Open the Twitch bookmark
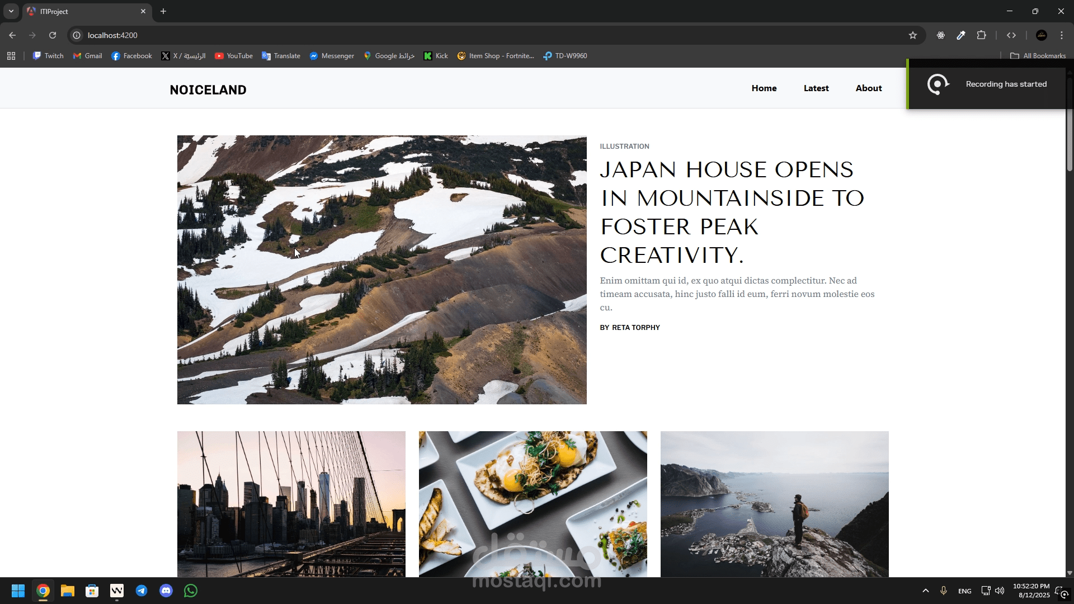This screenshot has height=604, width=1074. tap(48, 56)
